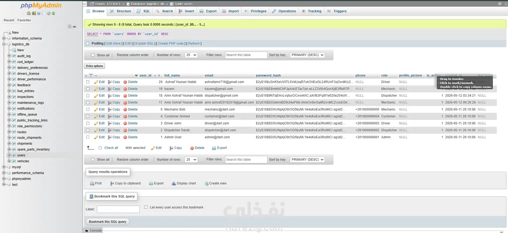Open the Operations tab

(284, 11)
